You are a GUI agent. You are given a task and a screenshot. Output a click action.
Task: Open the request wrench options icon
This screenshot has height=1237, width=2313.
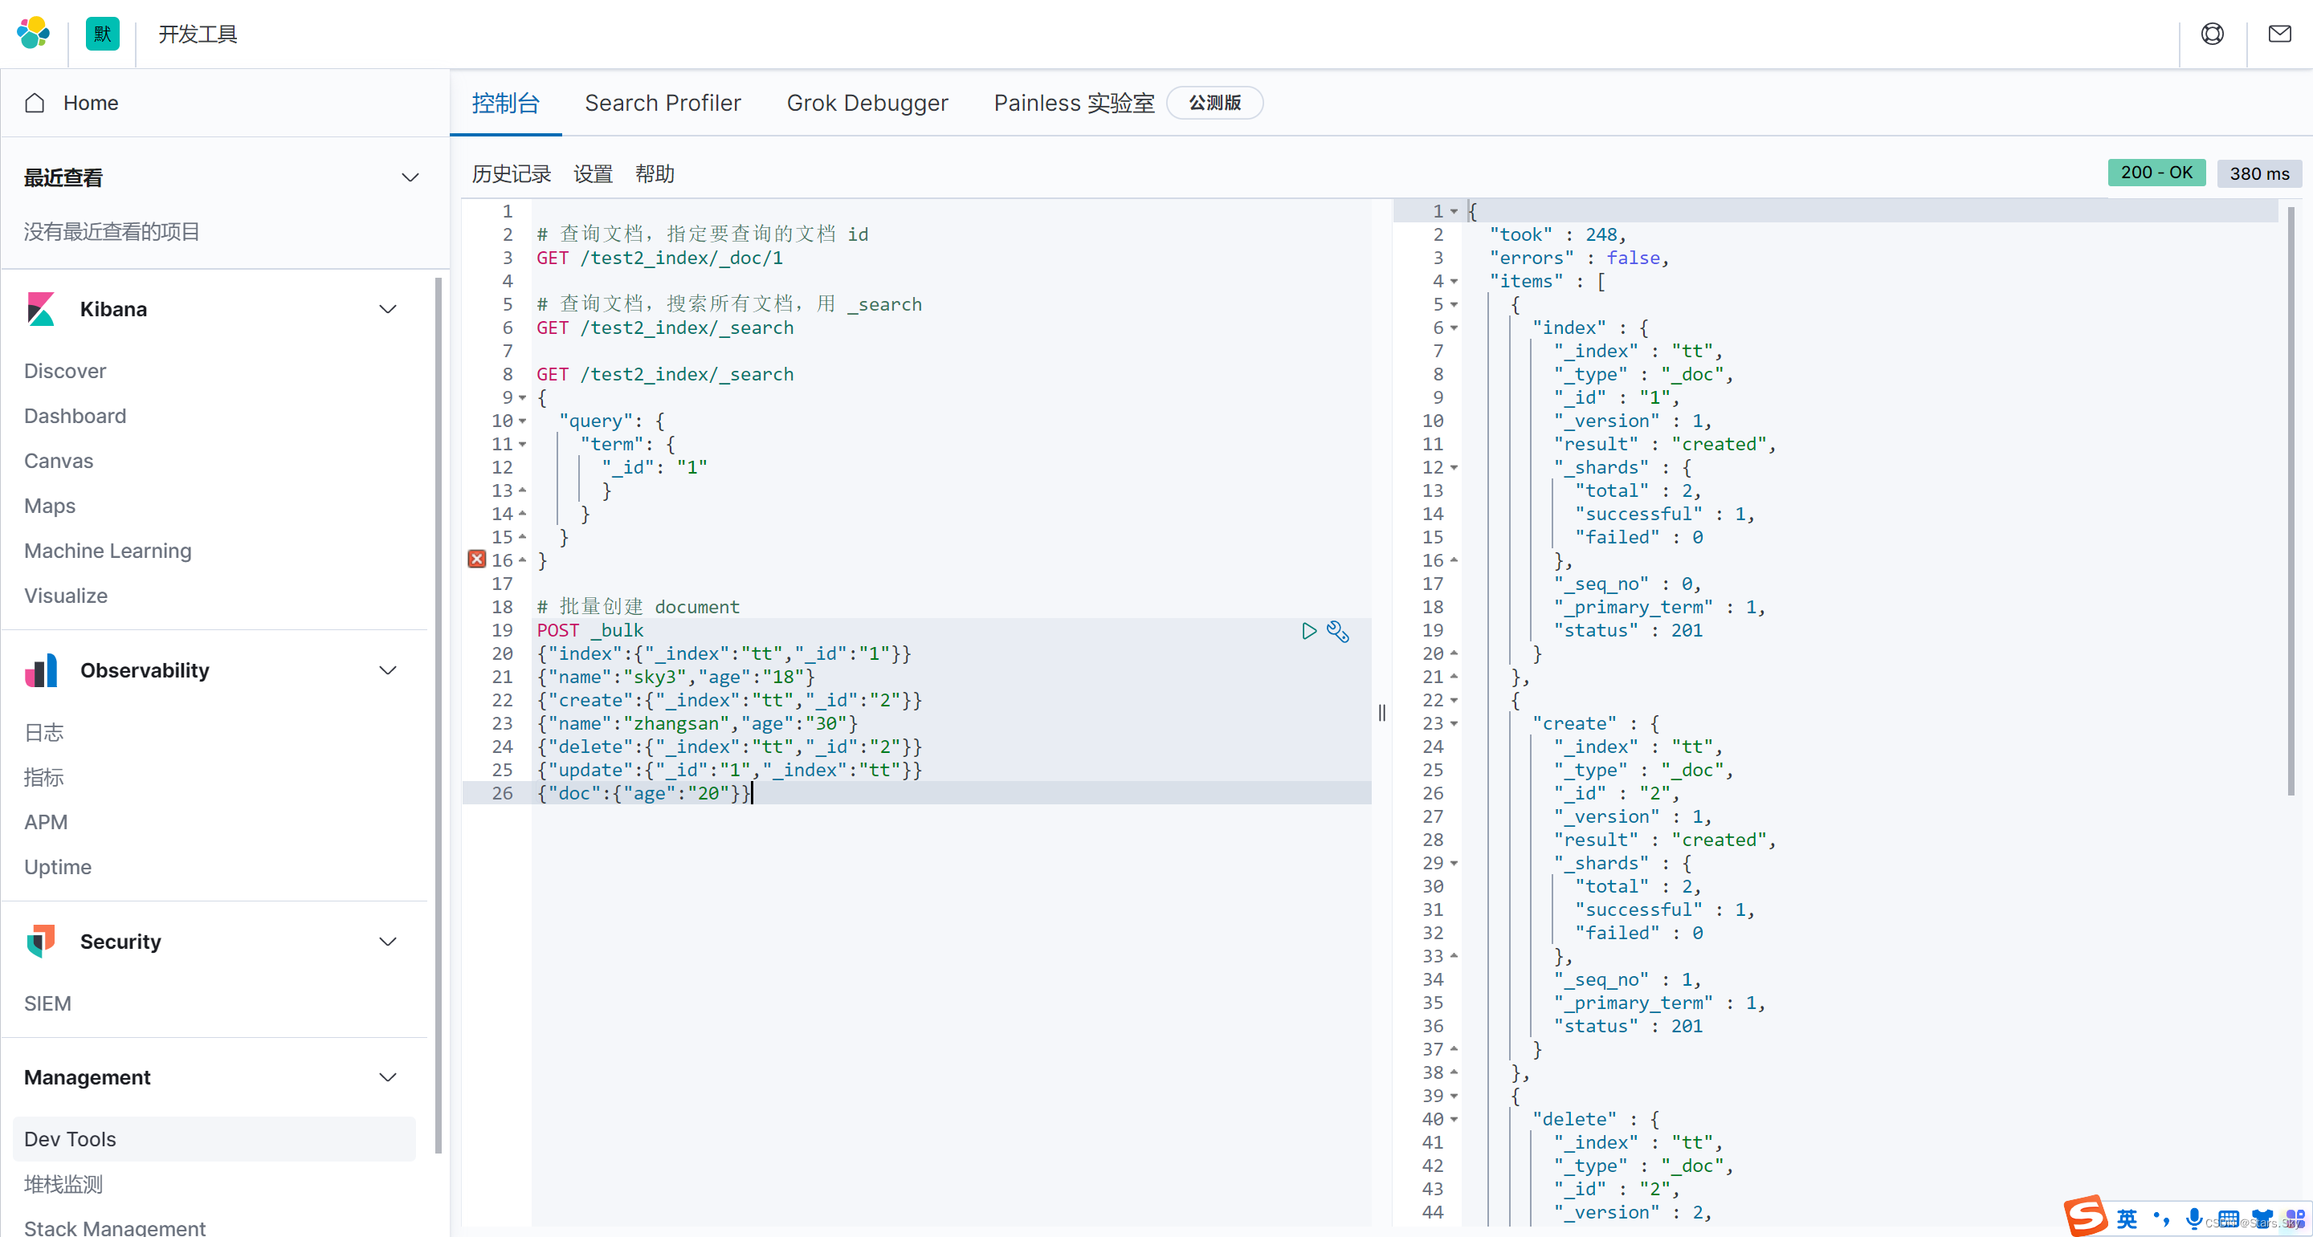tap(1338, 631)
